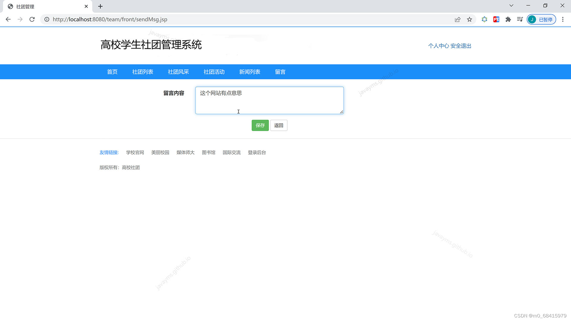The width and height of the screenshot is (571, 321).
Task: Focus the 留言内容 text area
Action: (x=269, y=100)
